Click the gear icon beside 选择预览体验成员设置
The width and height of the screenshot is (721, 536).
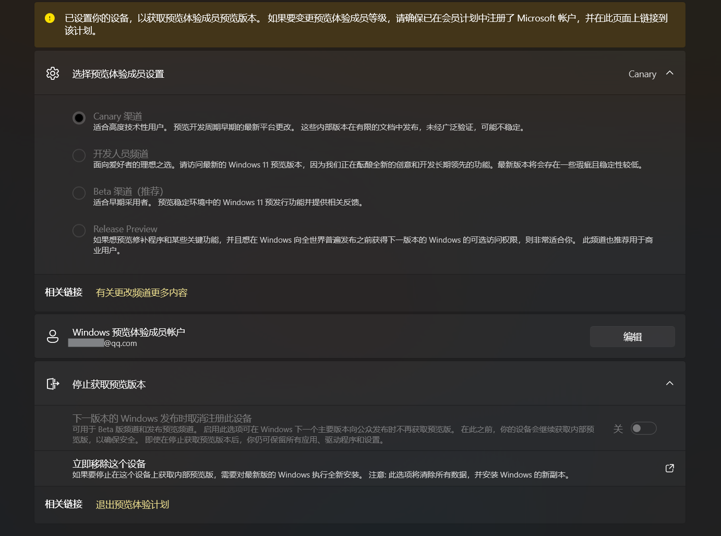tap(53, 73)
